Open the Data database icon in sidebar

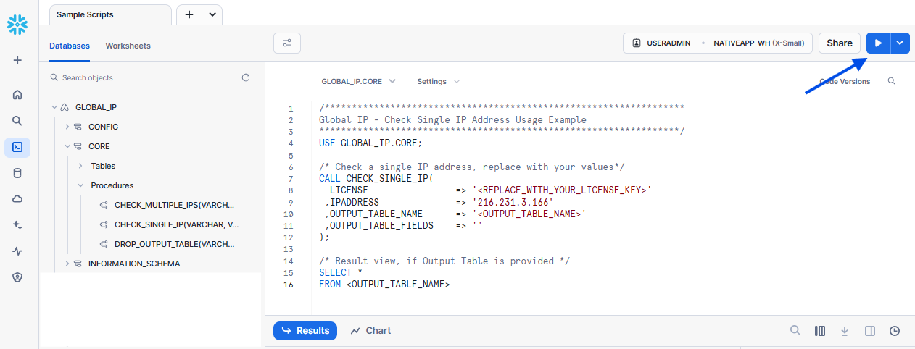[x=17, y=173]
